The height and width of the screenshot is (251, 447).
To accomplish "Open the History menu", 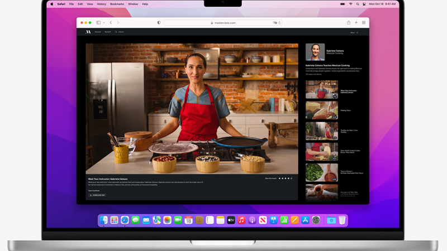I will [x=102, y=4].
